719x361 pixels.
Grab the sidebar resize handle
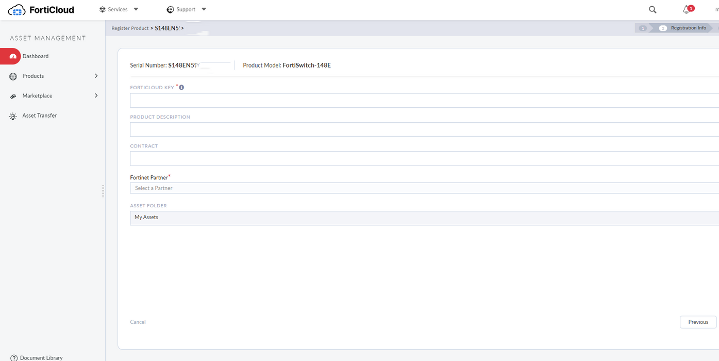pyautogui.click(x=103, y=191)
